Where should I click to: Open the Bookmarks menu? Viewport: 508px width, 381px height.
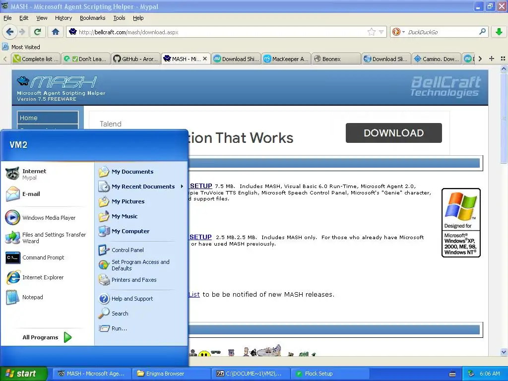(x=92, y=18)
